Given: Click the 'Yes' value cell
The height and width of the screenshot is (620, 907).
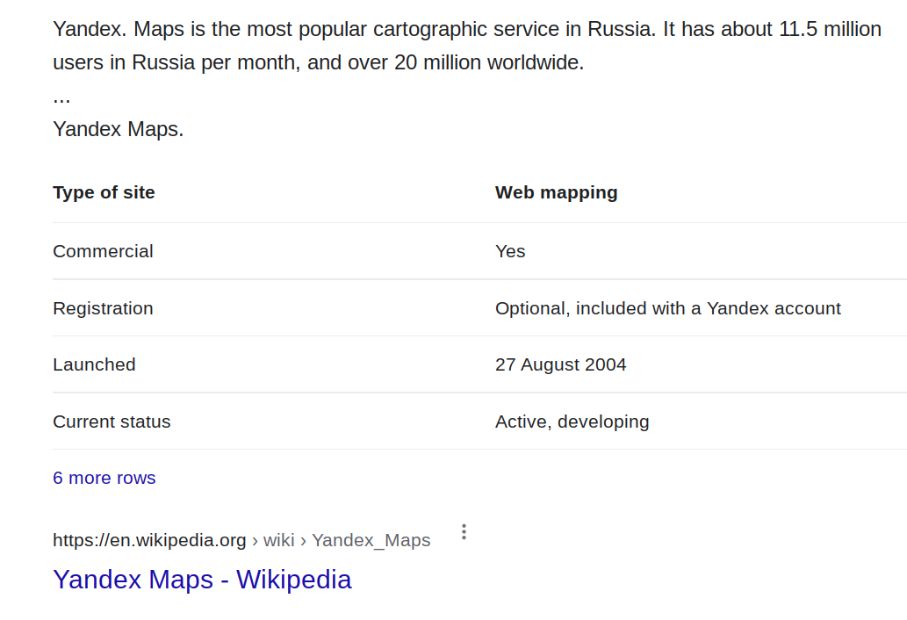Looking at the screenshot, I should point(510,251).
